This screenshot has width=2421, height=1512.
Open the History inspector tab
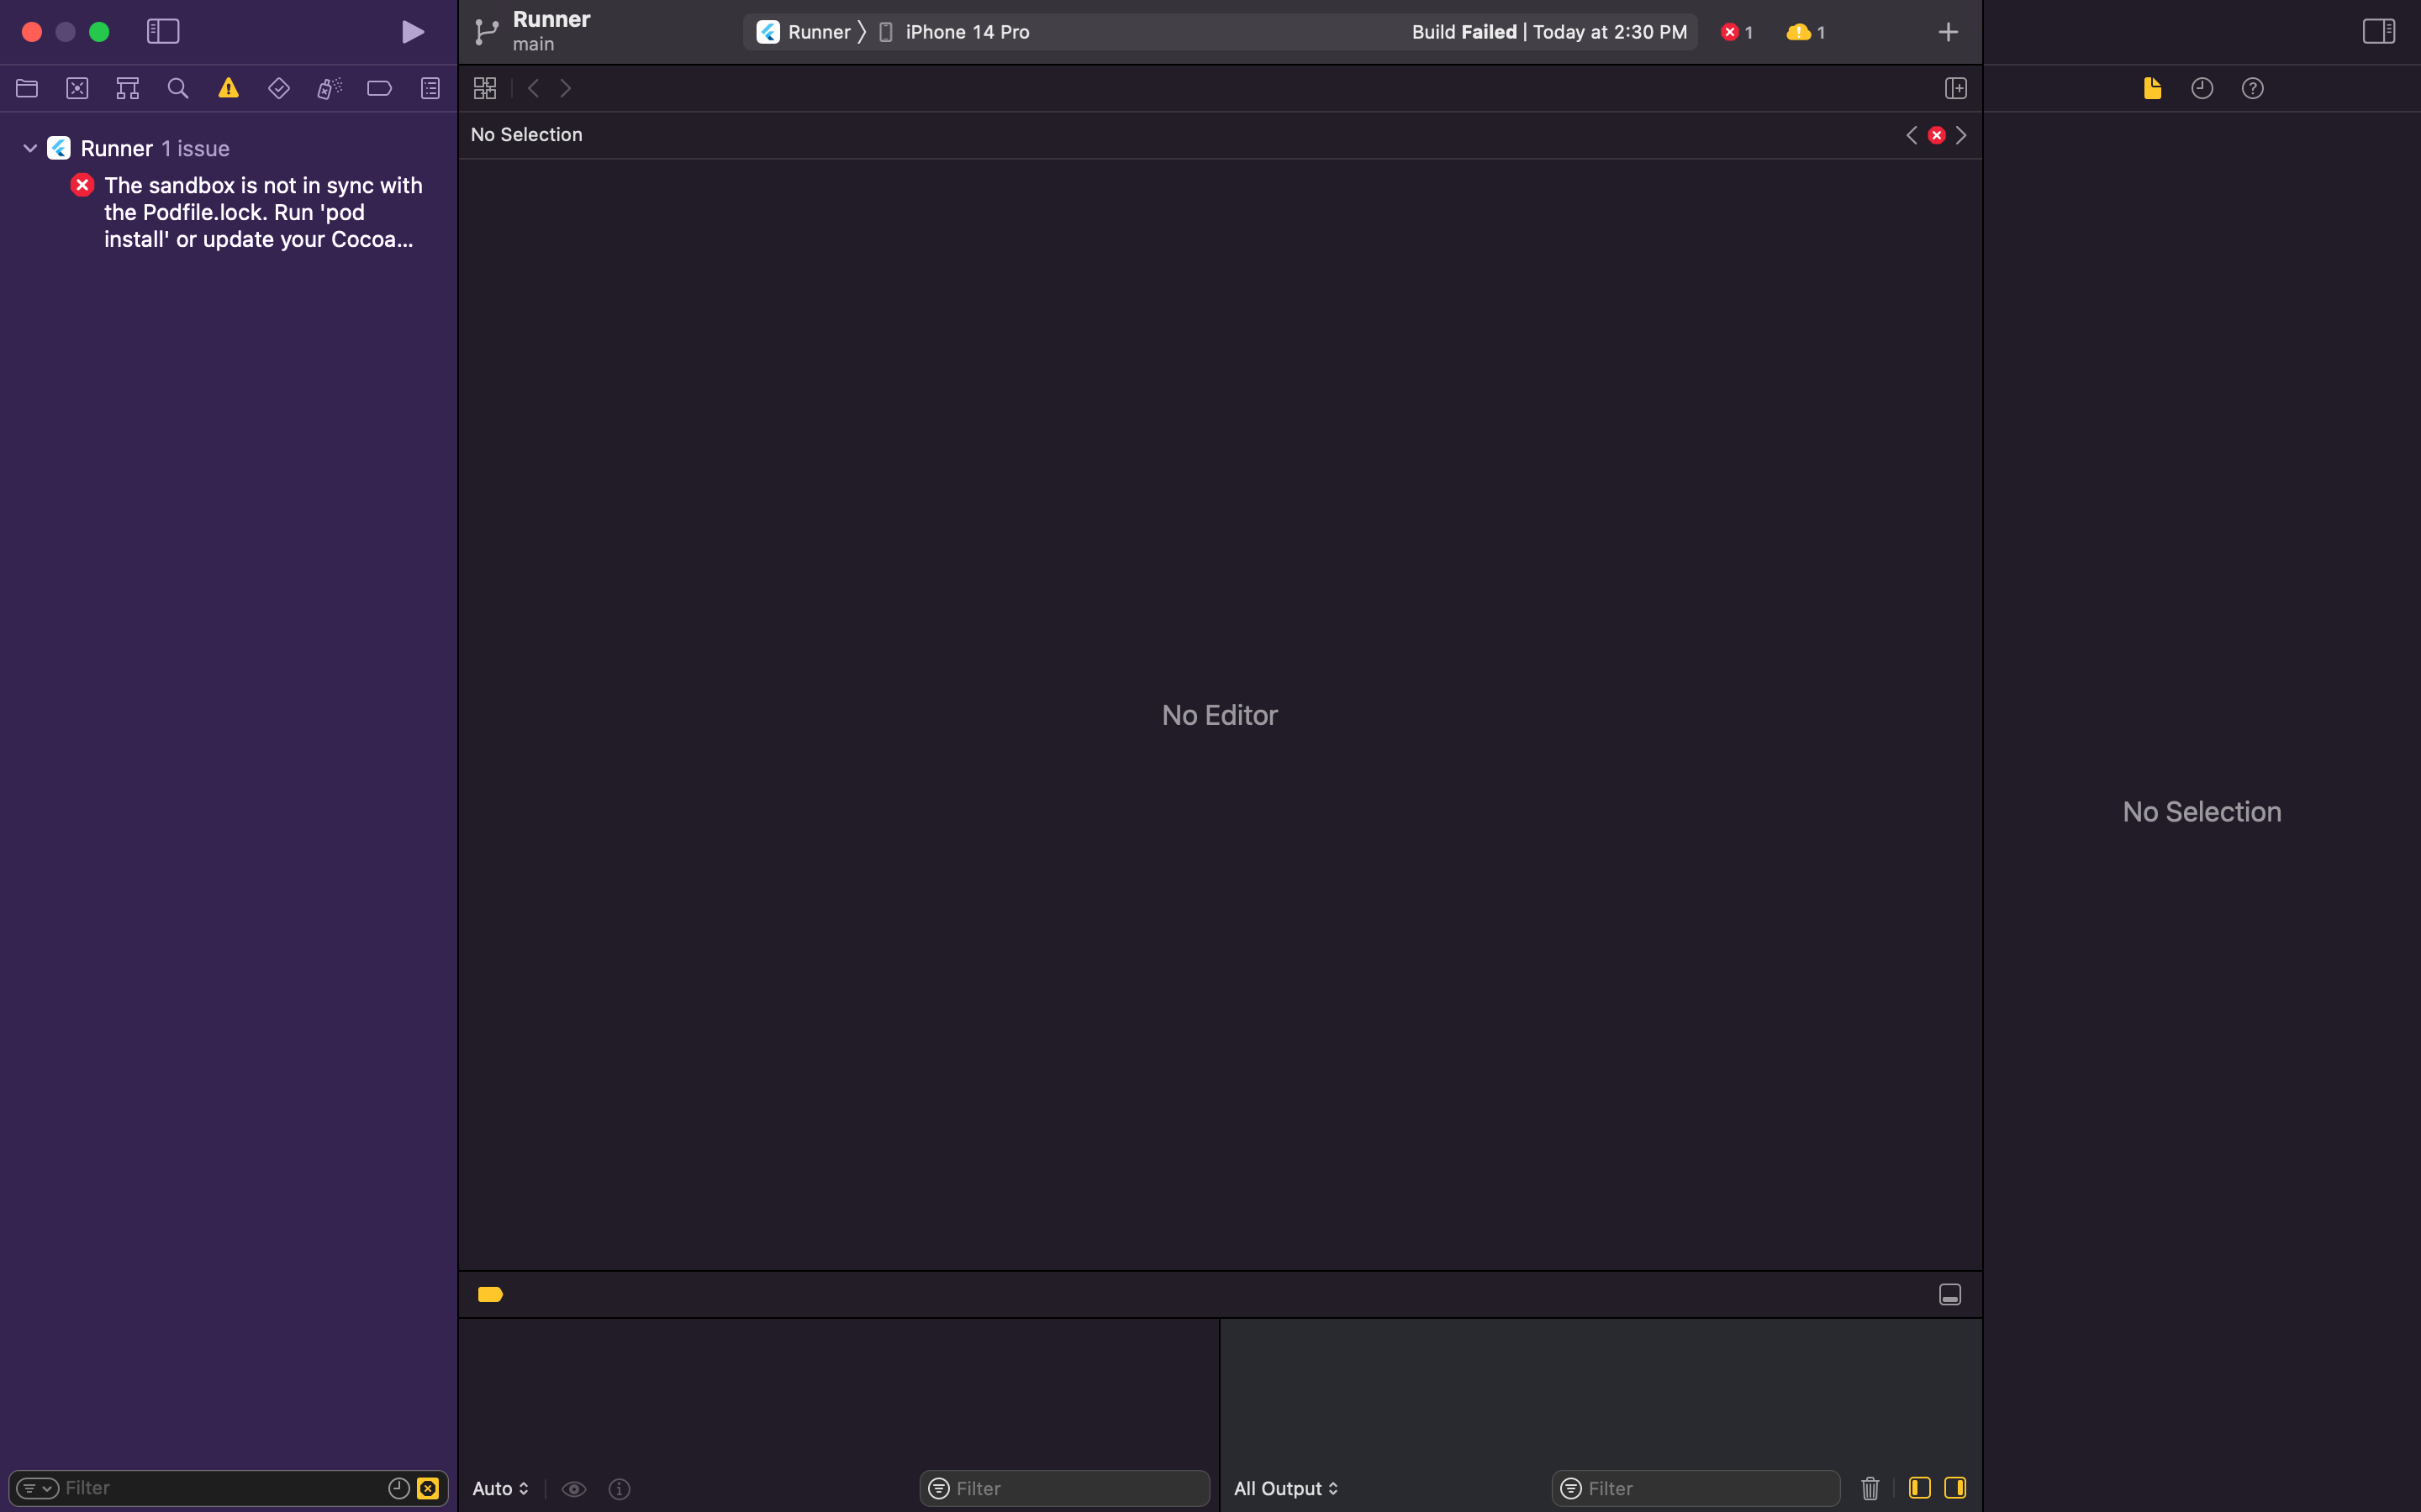pyautogui.click(x=2202, y=89)
